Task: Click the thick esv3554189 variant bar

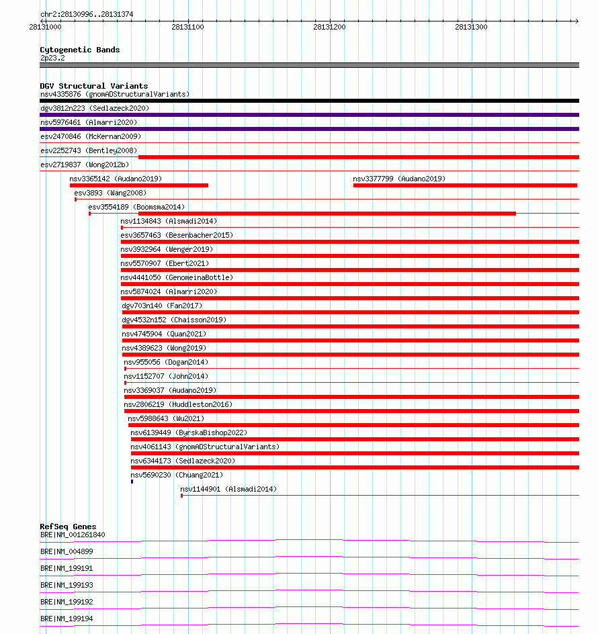Action: (327, 214)
